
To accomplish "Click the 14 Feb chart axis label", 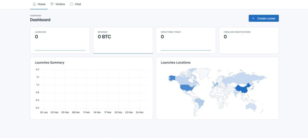I will click(97, 112).
